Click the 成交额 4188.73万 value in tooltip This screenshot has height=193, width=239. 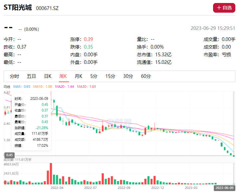40,139
